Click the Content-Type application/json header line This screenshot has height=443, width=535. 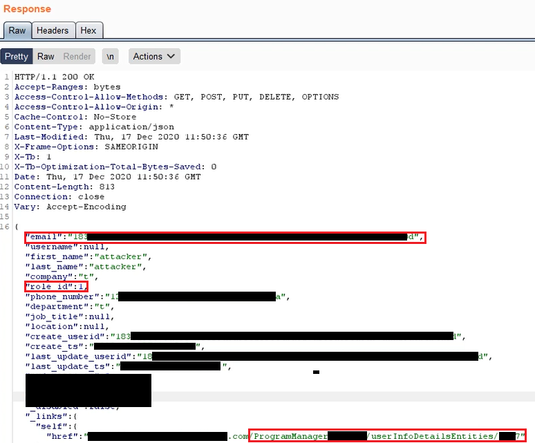[x=94, y=127]
